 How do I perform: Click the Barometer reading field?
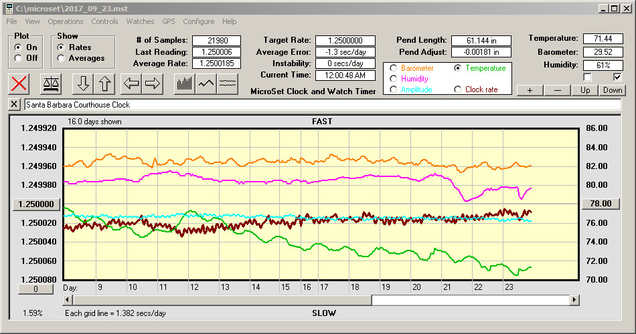pyautogui.click(x=603, y=52)
